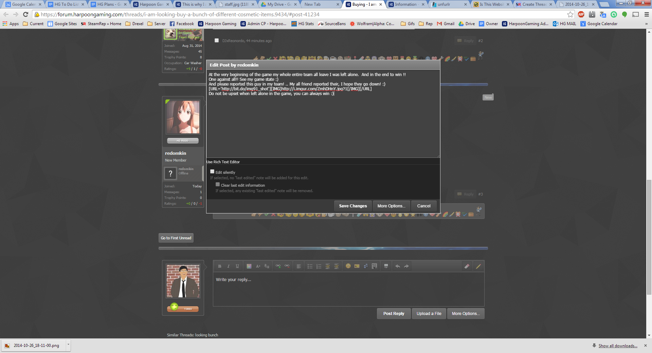652x353 pixels.
Task: Apply underline in the reply editor
Action: click(237, 266)
